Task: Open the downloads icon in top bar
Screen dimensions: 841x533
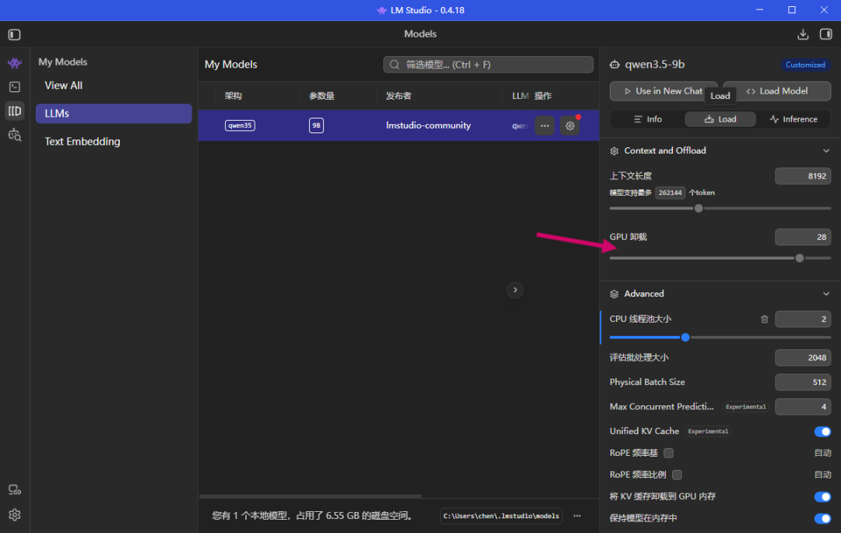Action: 803,34
